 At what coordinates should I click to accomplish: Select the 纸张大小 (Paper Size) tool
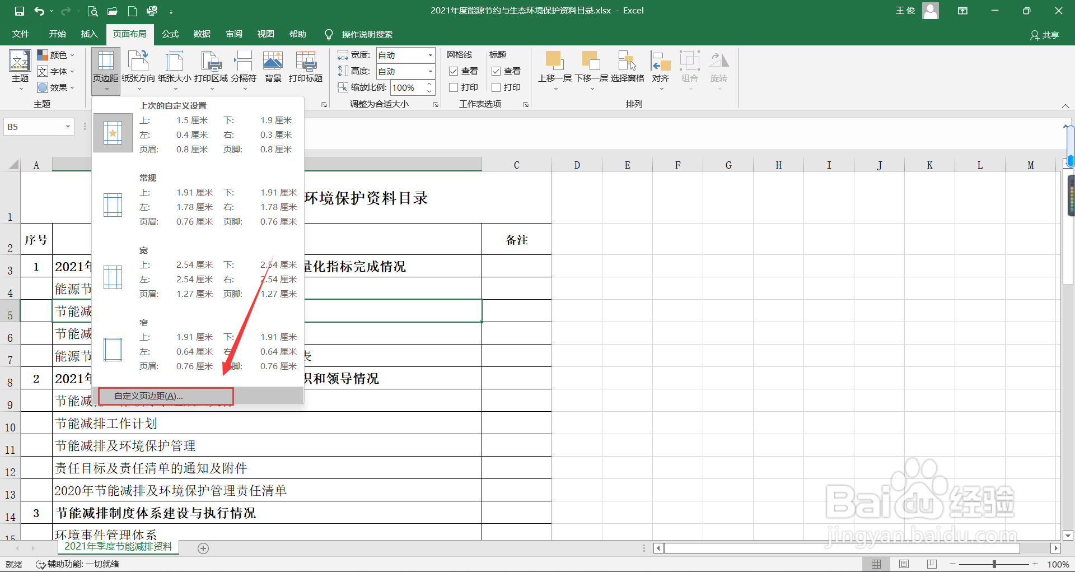[175, 67]
